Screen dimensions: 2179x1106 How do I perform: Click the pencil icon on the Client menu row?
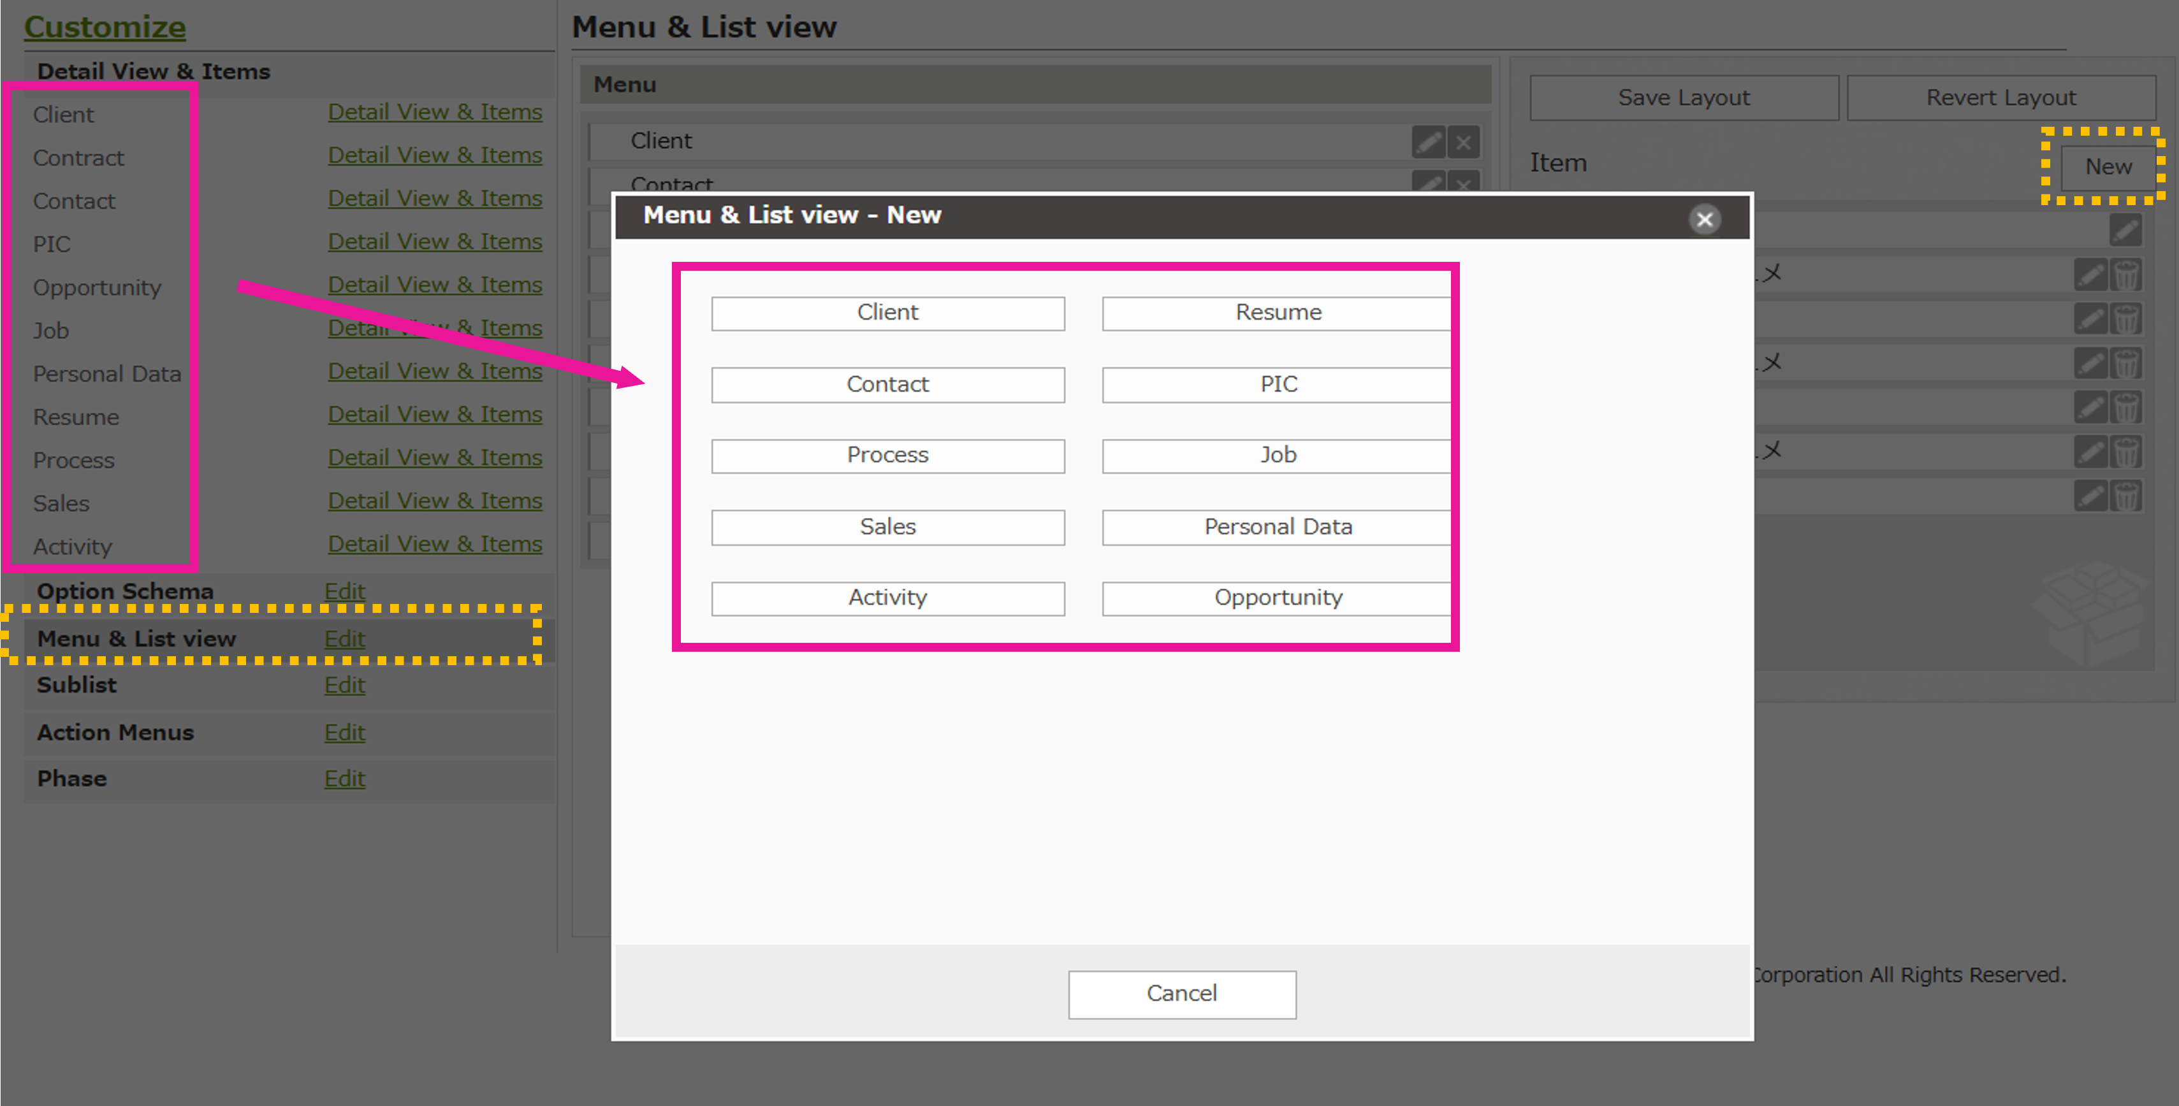[1428, 141]
